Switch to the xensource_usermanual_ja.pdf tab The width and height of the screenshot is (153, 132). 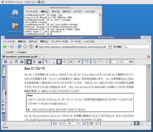(x=23, y=57)
